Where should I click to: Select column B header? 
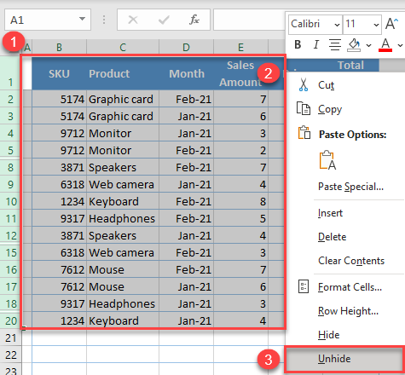[x=59, y=47]
